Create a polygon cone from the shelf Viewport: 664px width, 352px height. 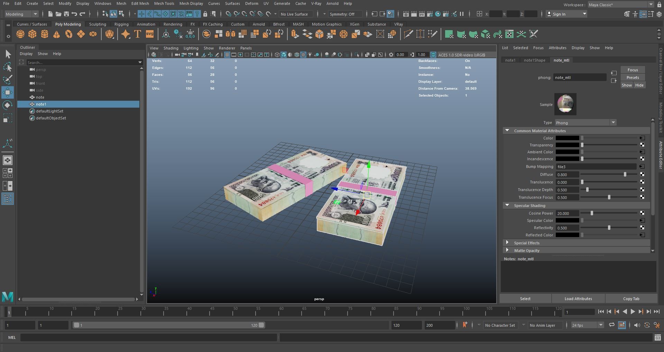56,34
